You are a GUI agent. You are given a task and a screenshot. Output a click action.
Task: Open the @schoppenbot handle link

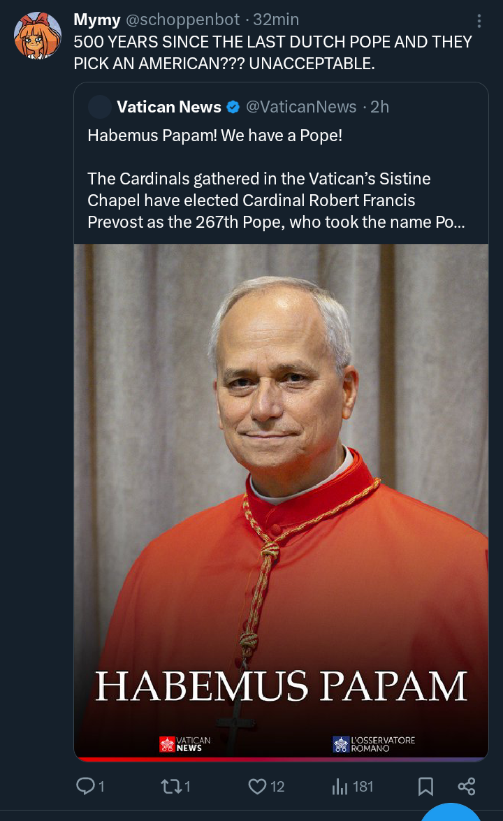coord(183,20)
